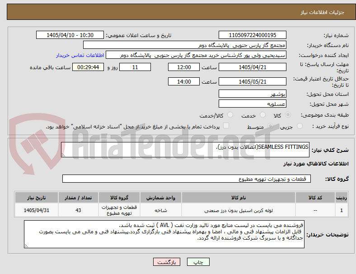Click the نام کالا column header
This screenshot has width=356, height=274.
coord(239,198)
